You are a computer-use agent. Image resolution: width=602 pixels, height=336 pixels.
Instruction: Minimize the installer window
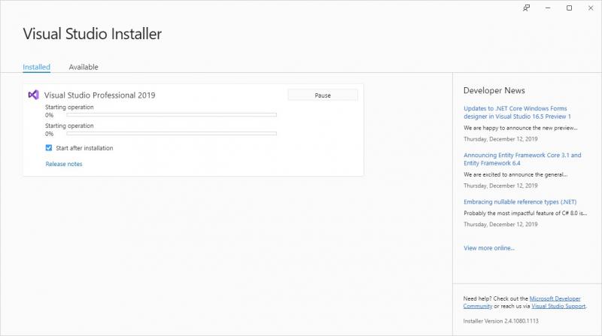pos(548,8)
